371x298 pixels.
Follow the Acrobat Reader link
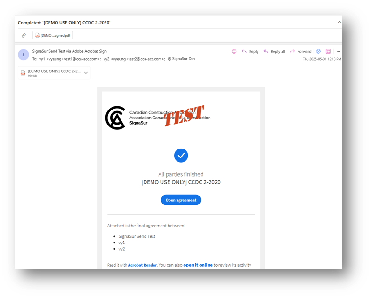pyautogui.click(x=142, y=265)
